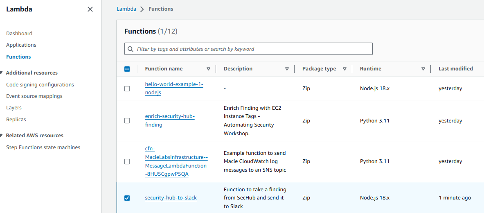The height and width of the screenshot is (213, 484).
Task: Toggle the select-all functions header checkbox
Action: (x=127, y=69)
